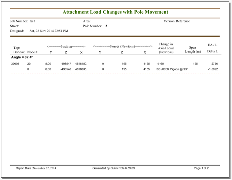Click the 'Node #' column header
The height and width of the screenshot is (180, 232).
pyautogui.click(x=32, y=52)
